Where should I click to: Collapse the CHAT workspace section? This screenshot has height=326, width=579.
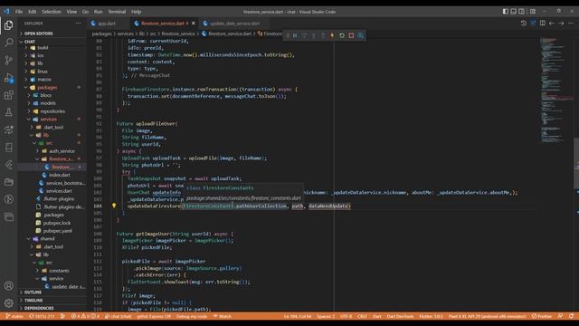(x=52, y=42)
